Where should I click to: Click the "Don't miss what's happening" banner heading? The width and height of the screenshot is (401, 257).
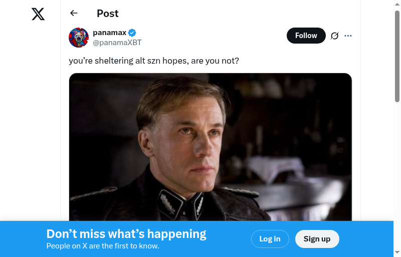pyautogui.click(x=126, y=234)
